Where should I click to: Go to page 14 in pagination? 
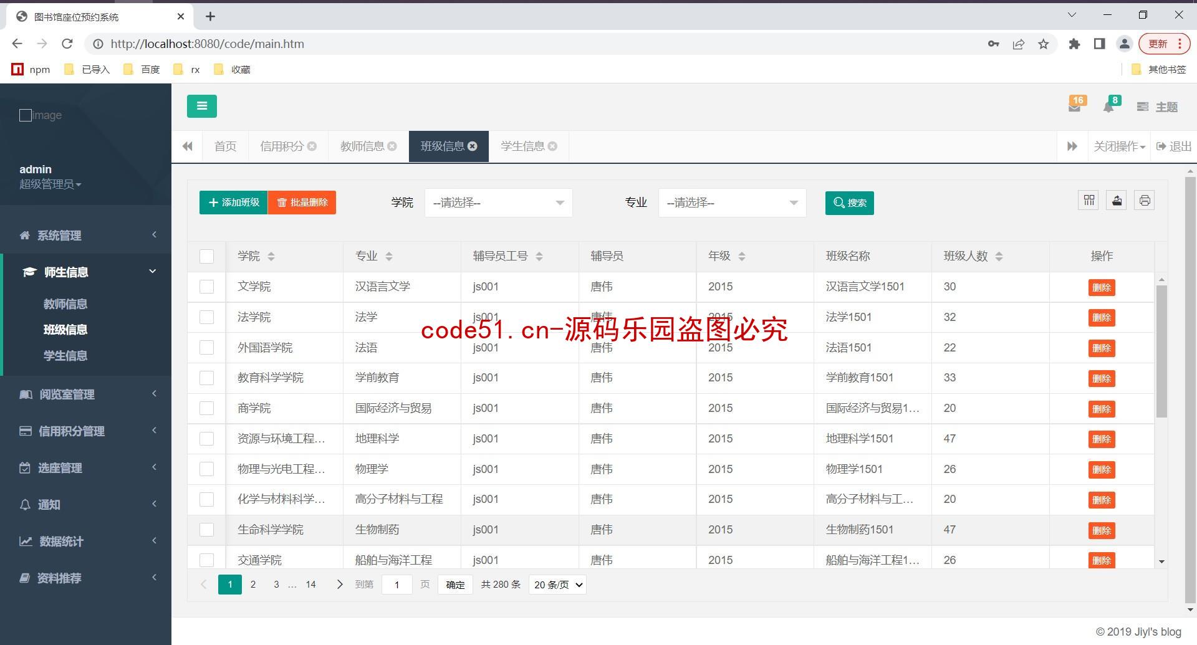pyautogui.click(x=310, y=585)
